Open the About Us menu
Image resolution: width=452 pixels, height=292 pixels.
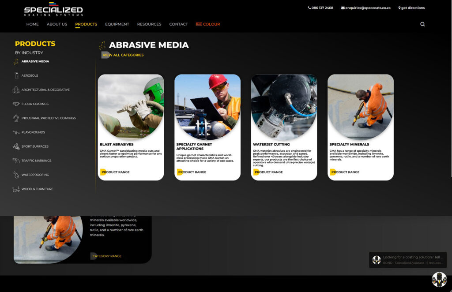tap(57, 24)
